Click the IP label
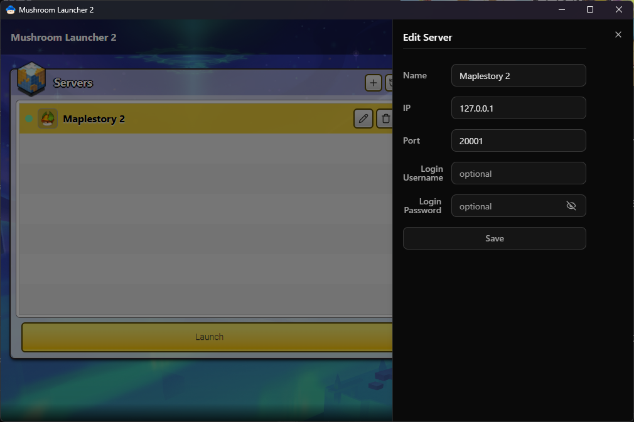Image resolution: width=634 pixels, height=422 pixels. [x=407, y=108]
